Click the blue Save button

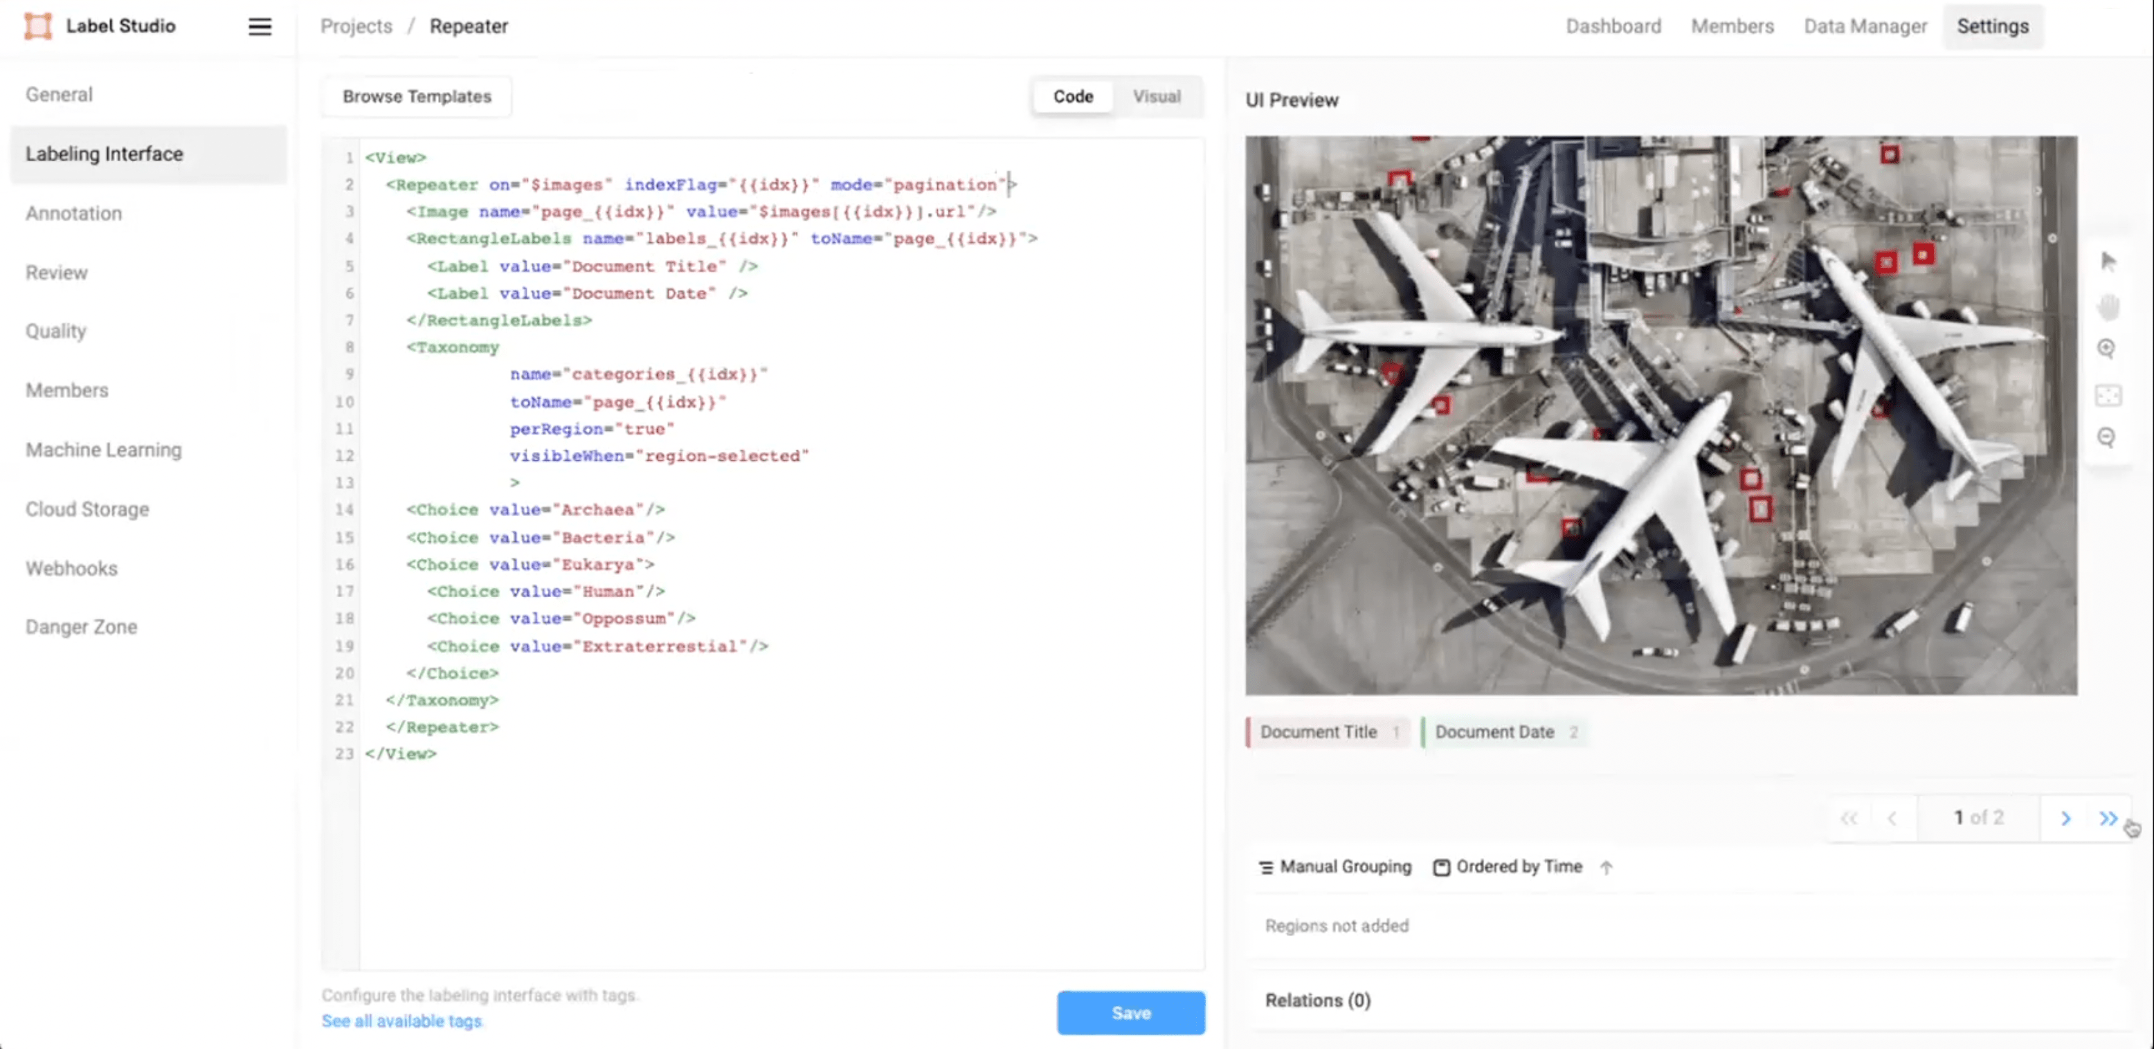coord(1130,1012)
